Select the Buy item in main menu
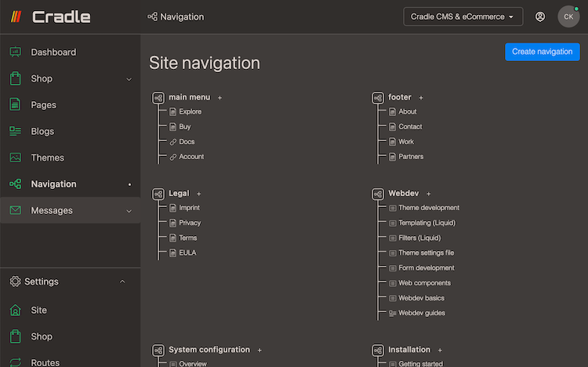 click(185, 126)
